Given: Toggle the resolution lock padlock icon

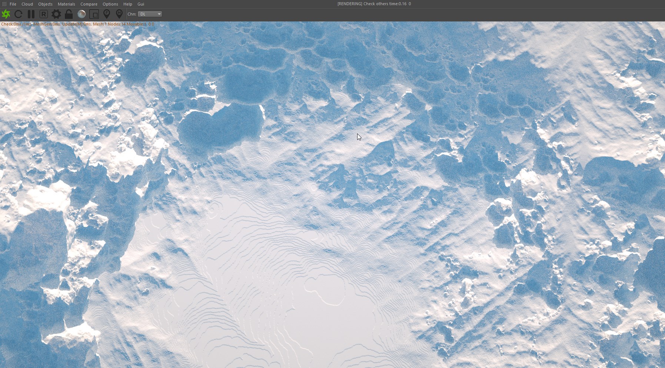Looking at the screenshot, I should (69, 14).
